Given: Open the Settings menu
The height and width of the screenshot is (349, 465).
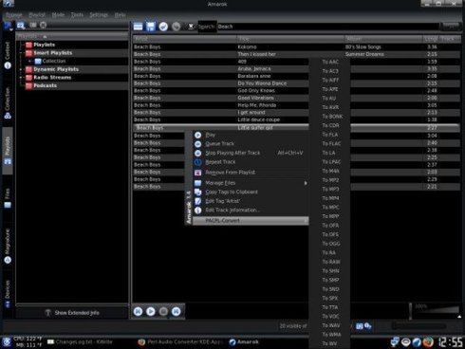Looking at the screenshot, I should coord(99,15).
